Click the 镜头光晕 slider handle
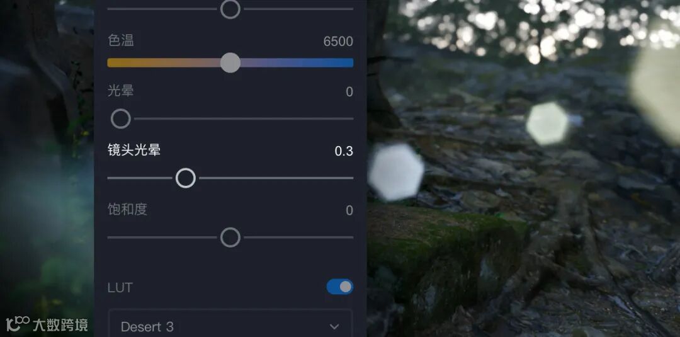680x337 pixels. (x=186, y=178)
